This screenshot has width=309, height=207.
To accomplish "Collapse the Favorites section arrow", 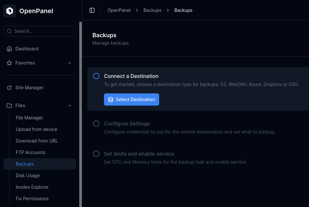I will [x=70, y=63].
